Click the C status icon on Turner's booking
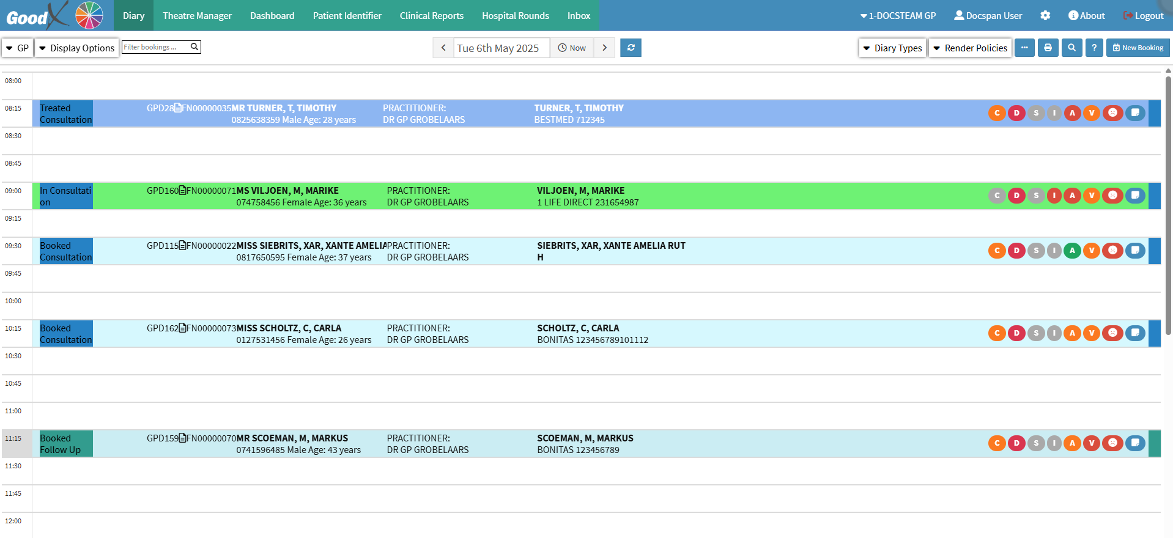The height and width of the screenshot is (538, 1173). coord(997,113)
